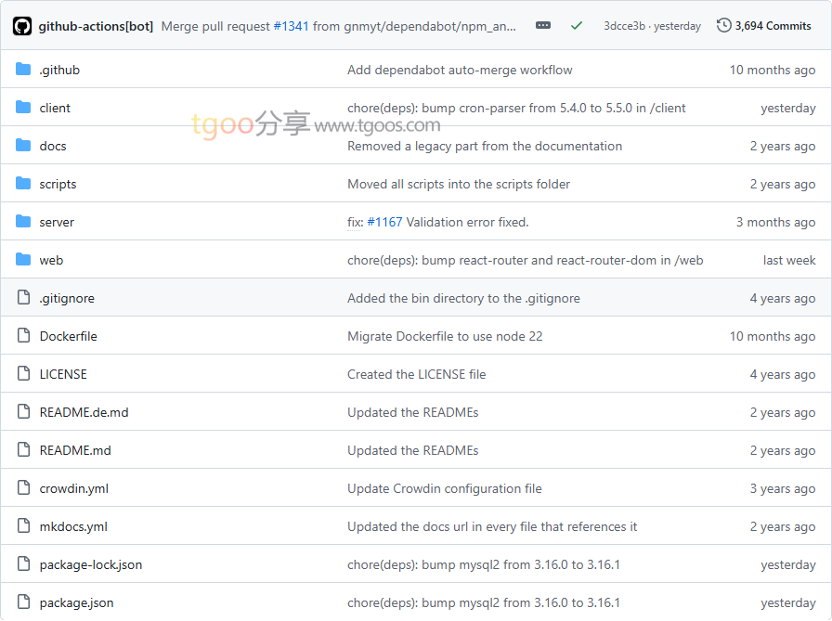Image resolution: width=832 pixels, height=621 pixels.
Task: Open the crowdin.yml file
Action: pyautogui.click(x=74, y=488)
